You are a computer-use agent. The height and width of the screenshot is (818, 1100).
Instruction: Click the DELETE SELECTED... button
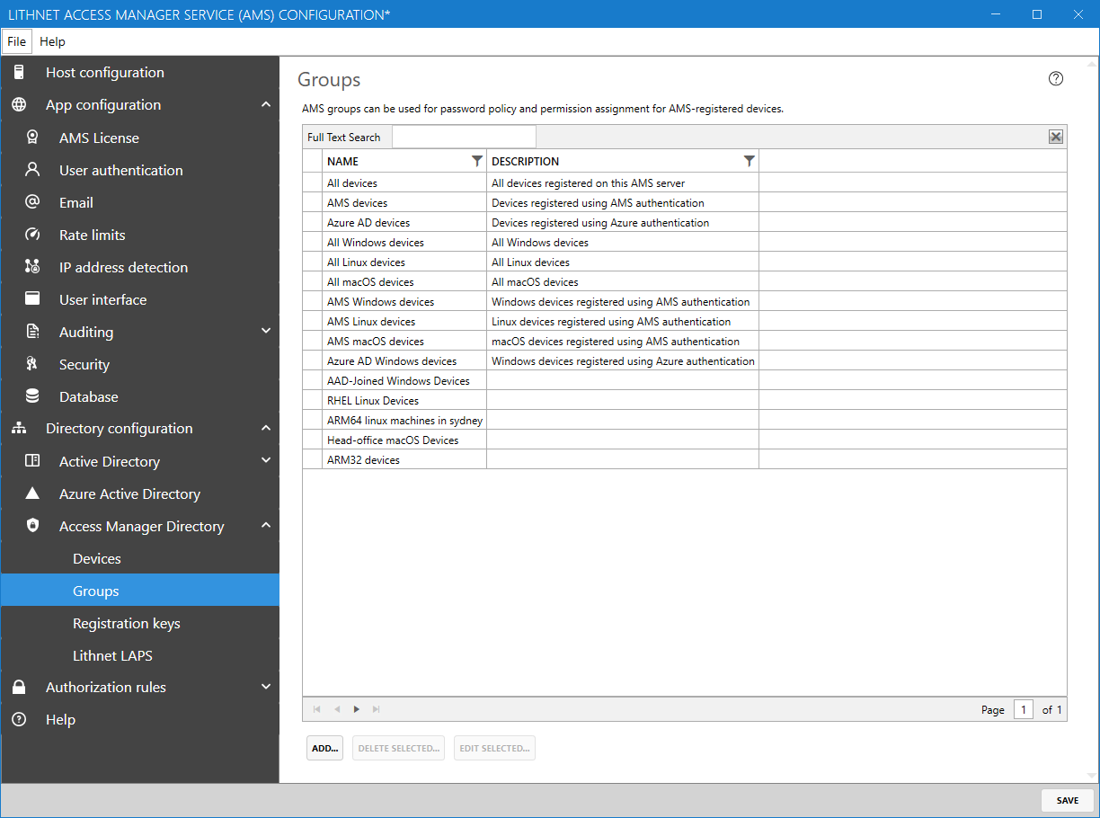(399, 748)
